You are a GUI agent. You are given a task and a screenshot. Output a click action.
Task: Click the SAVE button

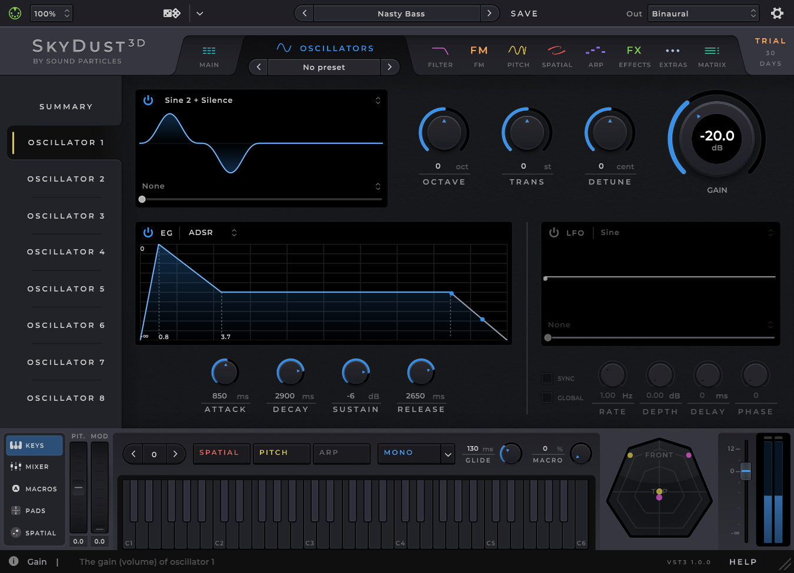pyautogui.click(x=524, y=13)
